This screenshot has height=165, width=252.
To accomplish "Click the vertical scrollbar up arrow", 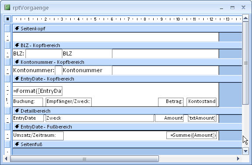I will click(245, 18).
